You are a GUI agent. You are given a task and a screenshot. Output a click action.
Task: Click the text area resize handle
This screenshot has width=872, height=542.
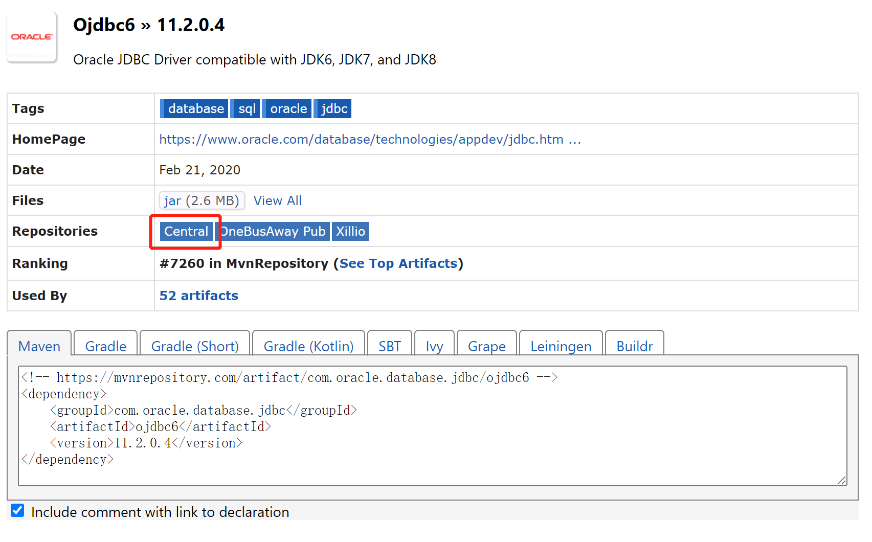(842, 481)
